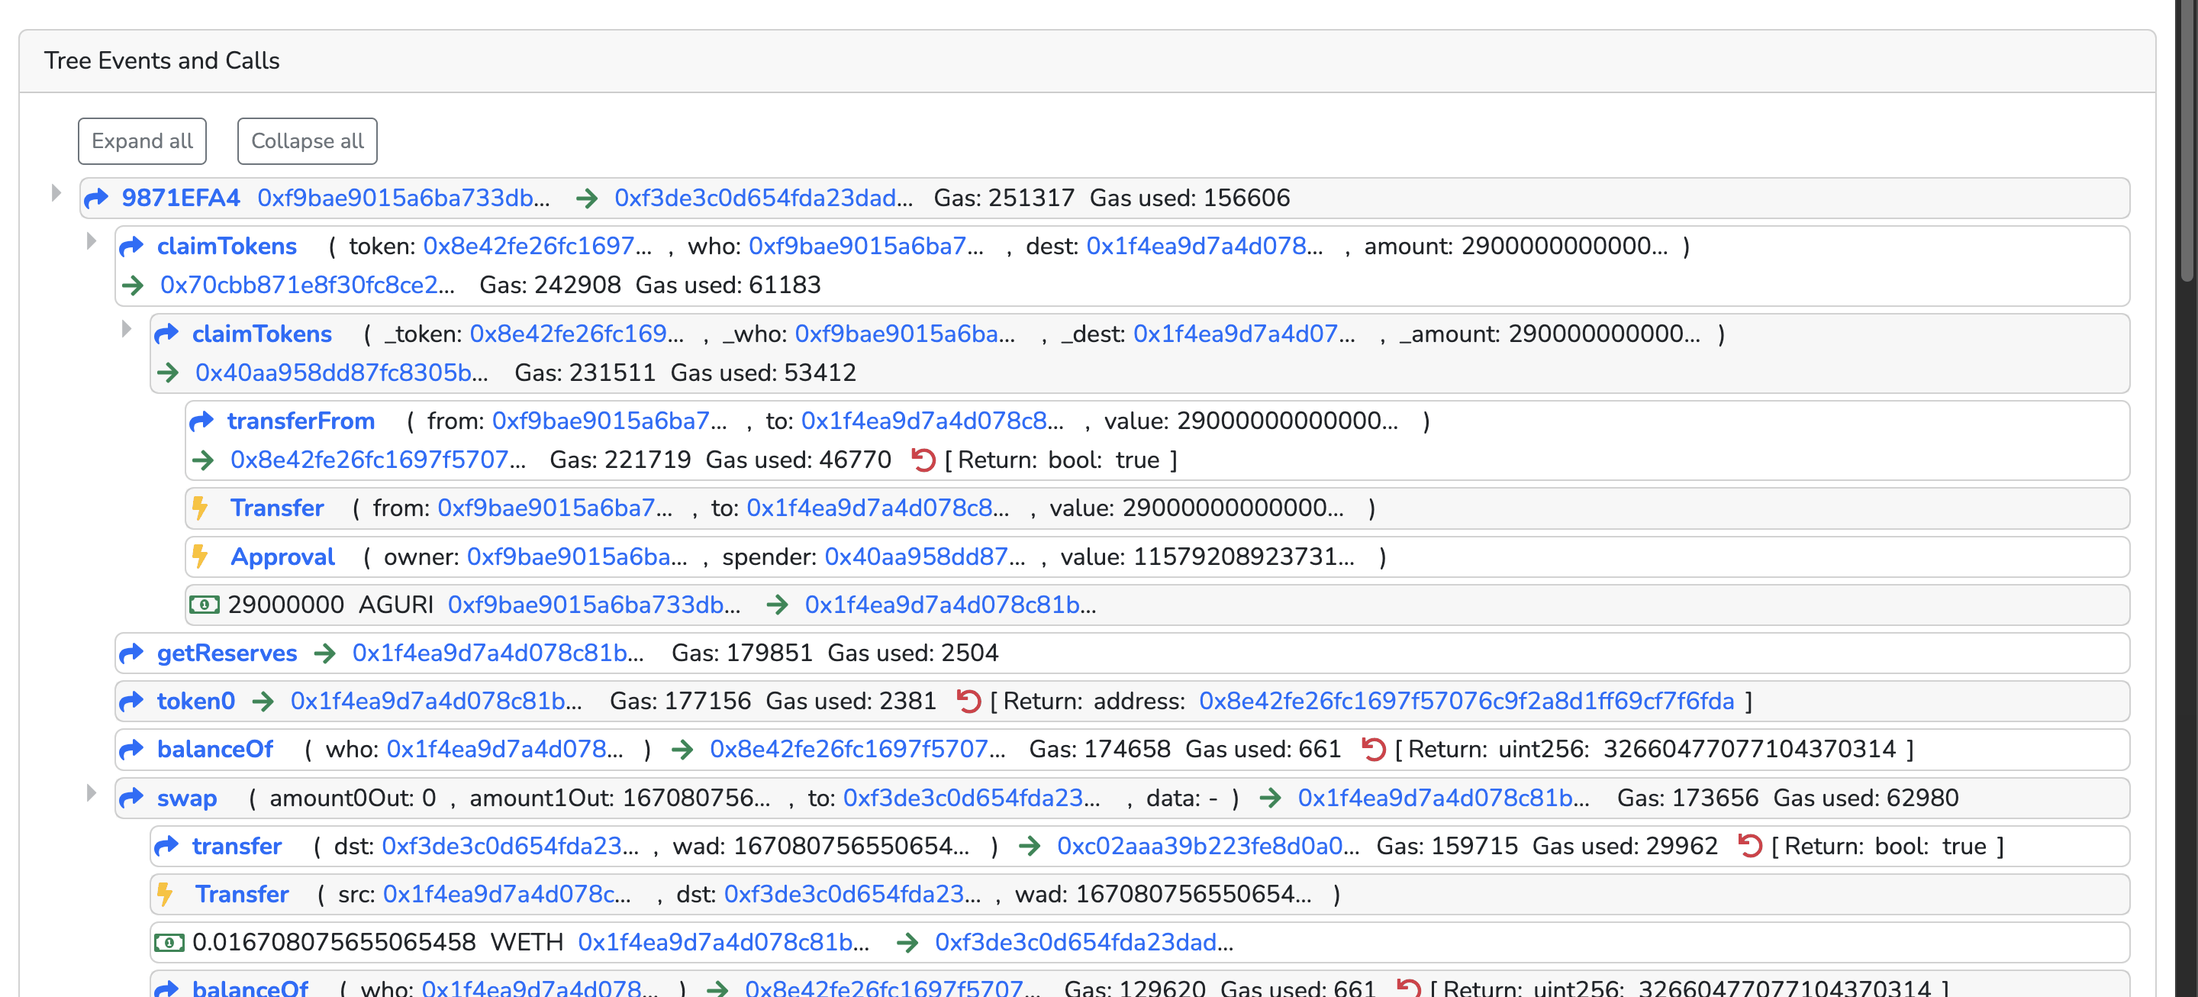Click the vertical scrollbar thumb
This screenshot has height=997, width=2198.
coord(2186,140)
